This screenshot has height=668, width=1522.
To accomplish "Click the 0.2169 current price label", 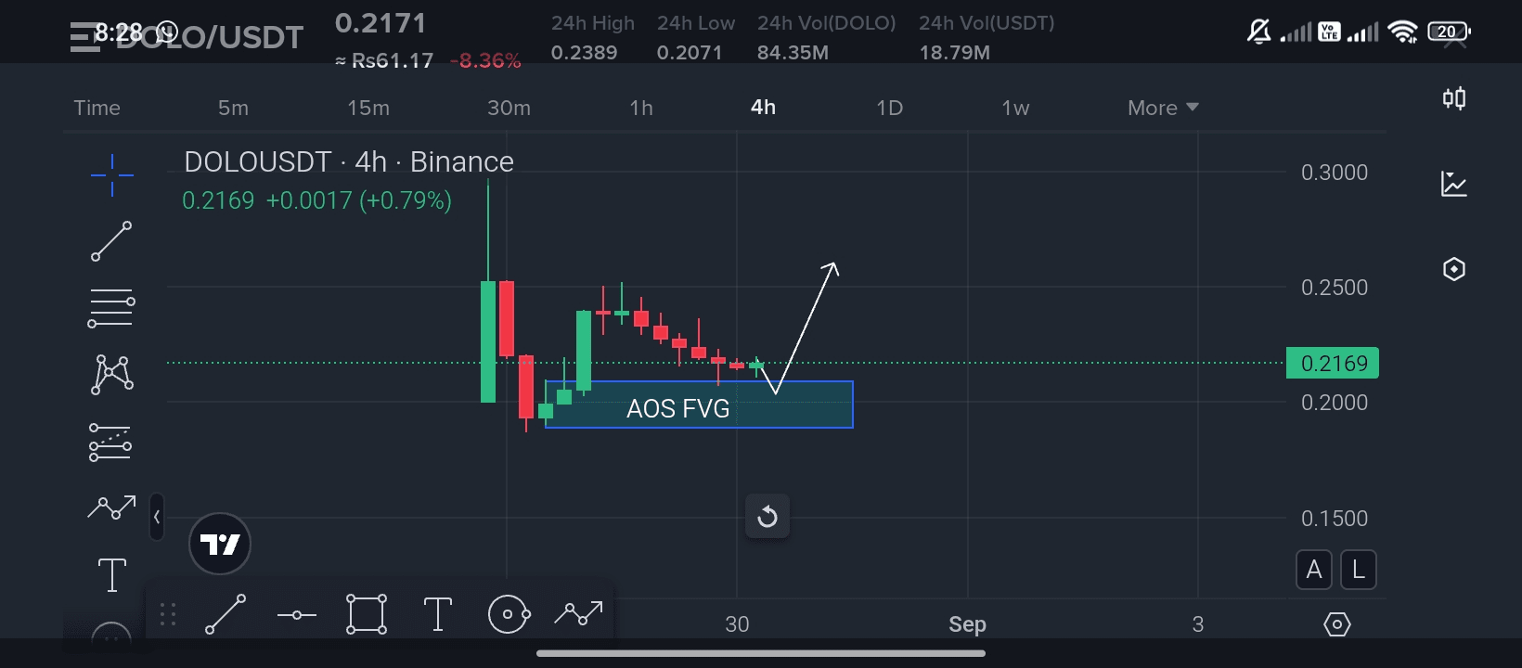I will click(x=1333, y=363).
